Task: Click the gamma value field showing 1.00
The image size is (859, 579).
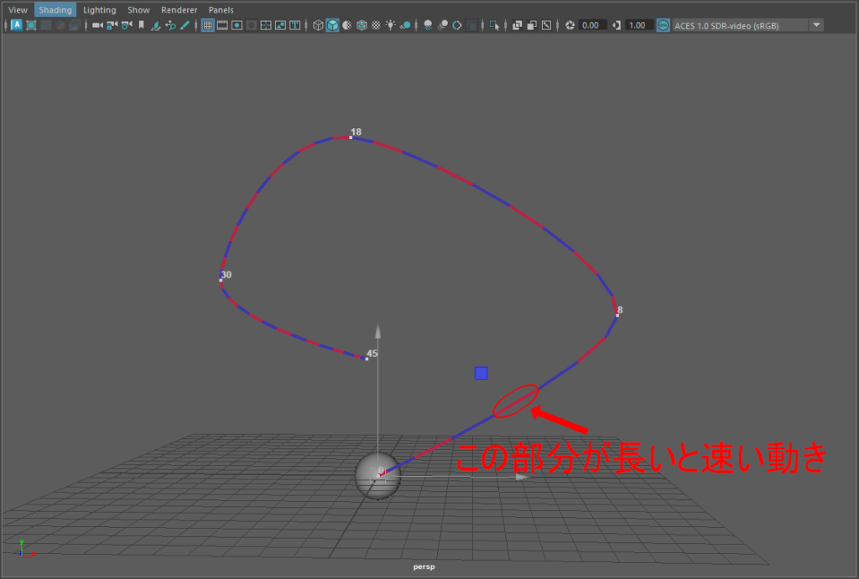Action: 638,25
